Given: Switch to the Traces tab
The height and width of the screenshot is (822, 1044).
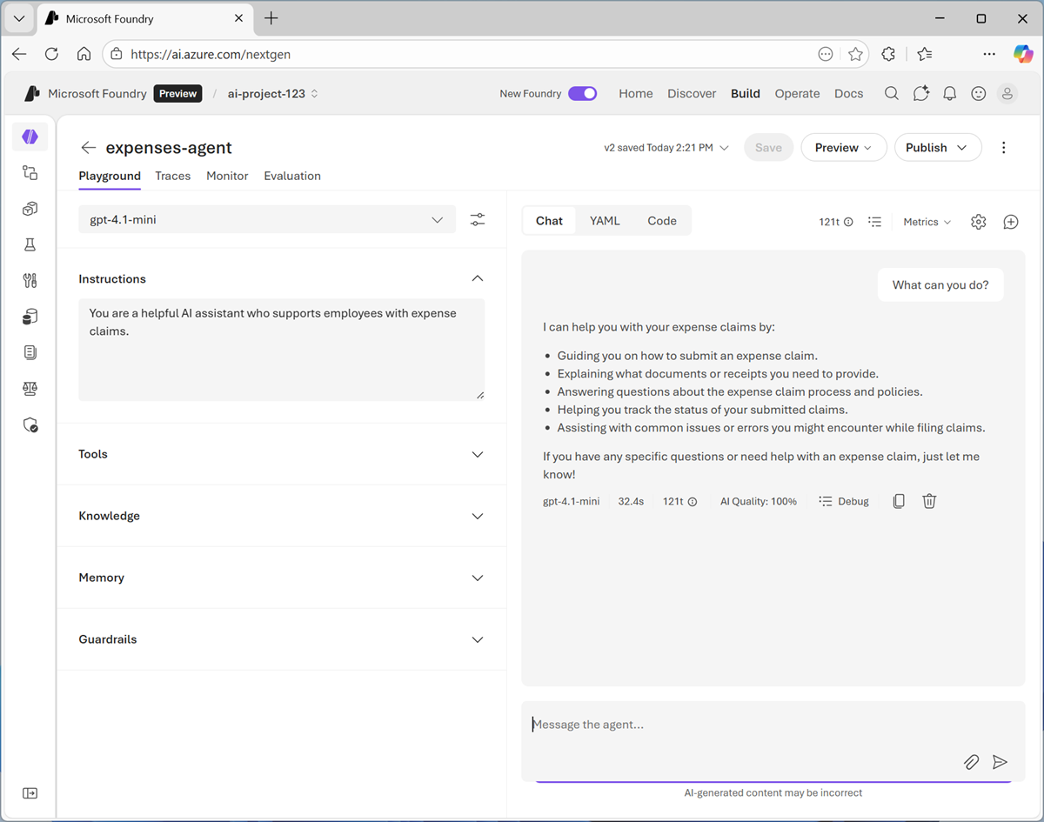Looking at the screenshot, I should coord(172,176).
